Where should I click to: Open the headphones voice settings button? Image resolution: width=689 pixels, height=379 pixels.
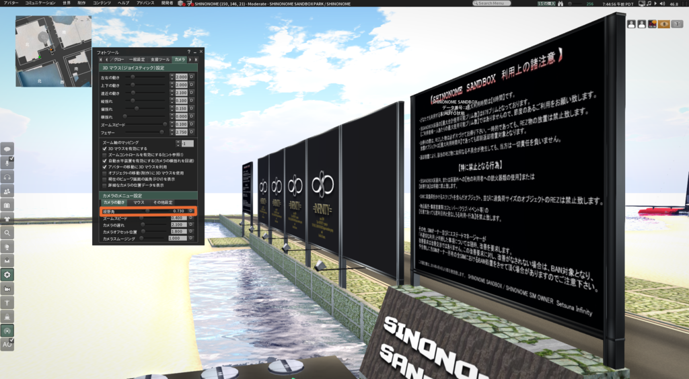click(7, 177)
